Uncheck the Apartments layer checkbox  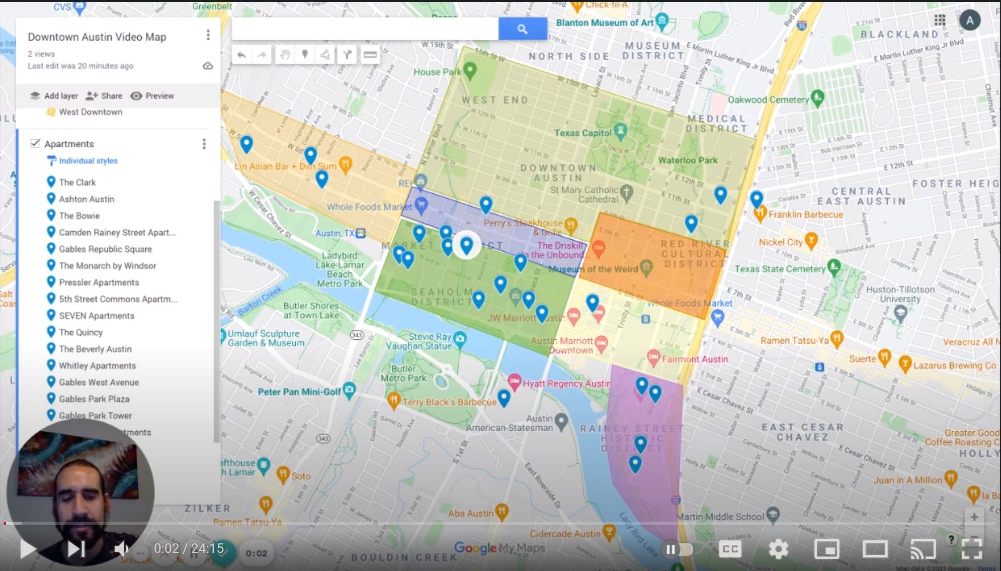pos(35,143)
